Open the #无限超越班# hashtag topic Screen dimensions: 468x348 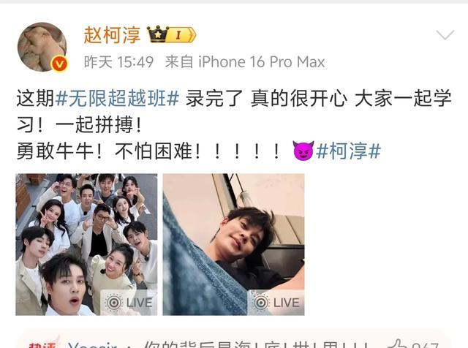[x=117, y=98]
